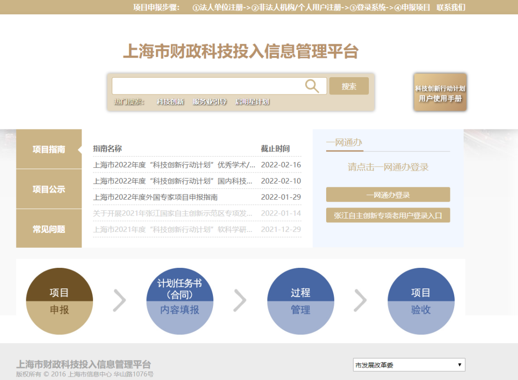Click arrow before 项目验收 circle
The height and width of the screenshot is (380, 518).
tap(360, 300)
